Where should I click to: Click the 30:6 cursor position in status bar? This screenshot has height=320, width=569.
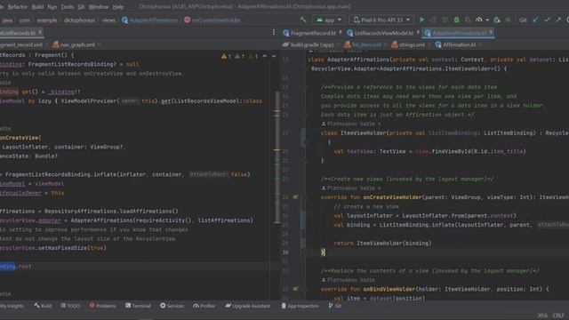point(542,316)
